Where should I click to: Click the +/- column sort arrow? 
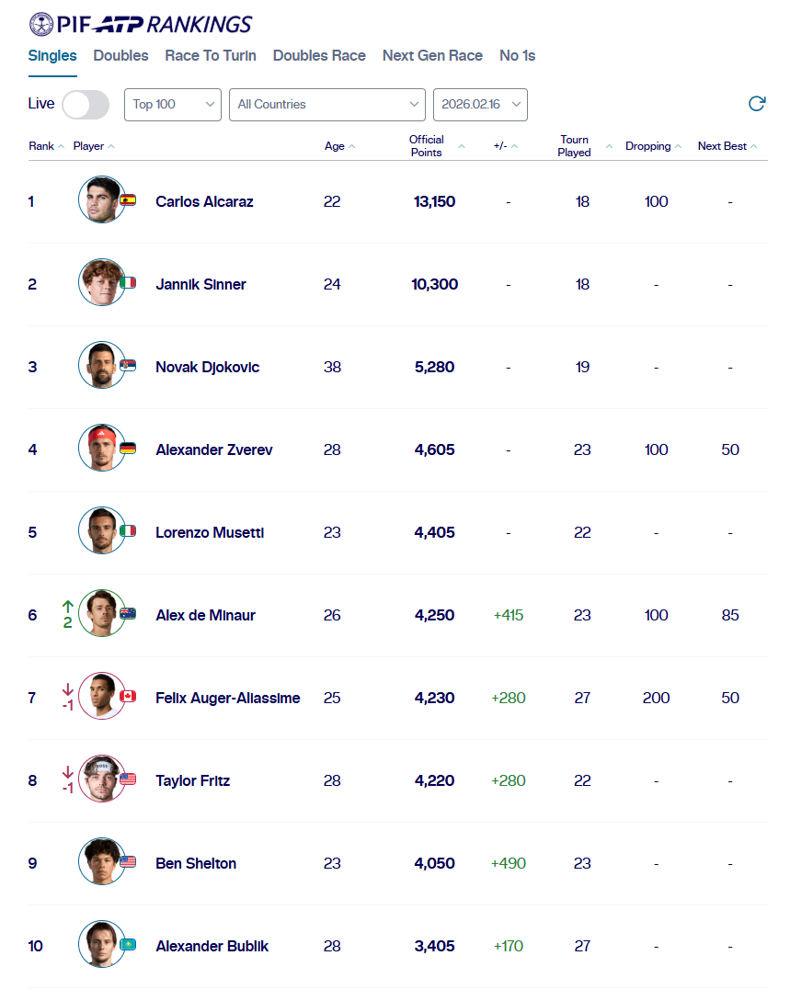(514, 147)
